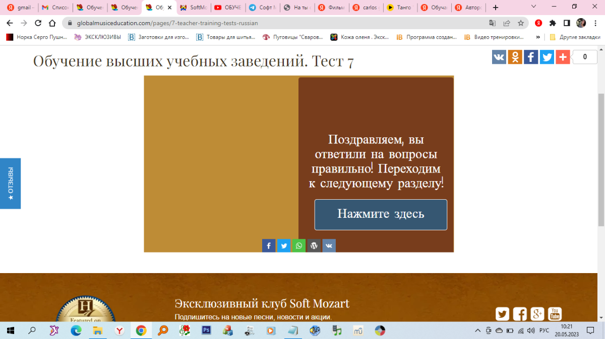Reload the current page
Image resolution: width=605 pixels, height=339 pixels.
pos(38,23)
